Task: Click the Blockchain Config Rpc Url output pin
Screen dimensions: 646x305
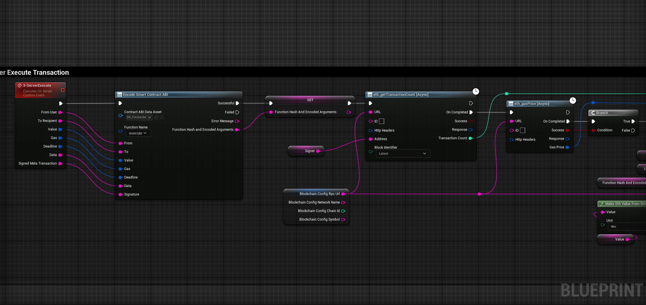Action: point(343,194)
